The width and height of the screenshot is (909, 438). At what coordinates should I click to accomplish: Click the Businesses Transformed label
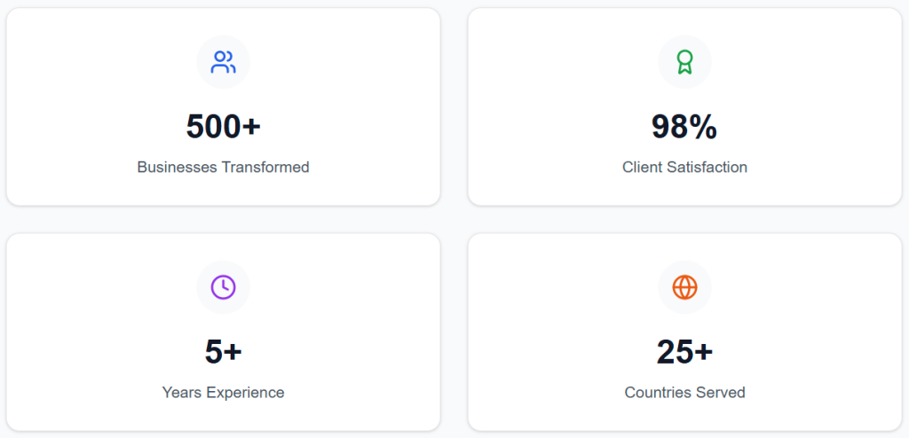point(223,167)
